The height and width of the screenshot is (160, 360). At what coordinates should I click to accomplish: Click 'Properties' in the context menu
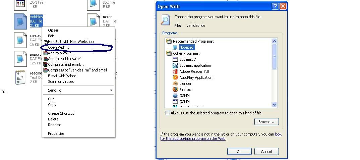pyautogui.click(x=56, y=134)
